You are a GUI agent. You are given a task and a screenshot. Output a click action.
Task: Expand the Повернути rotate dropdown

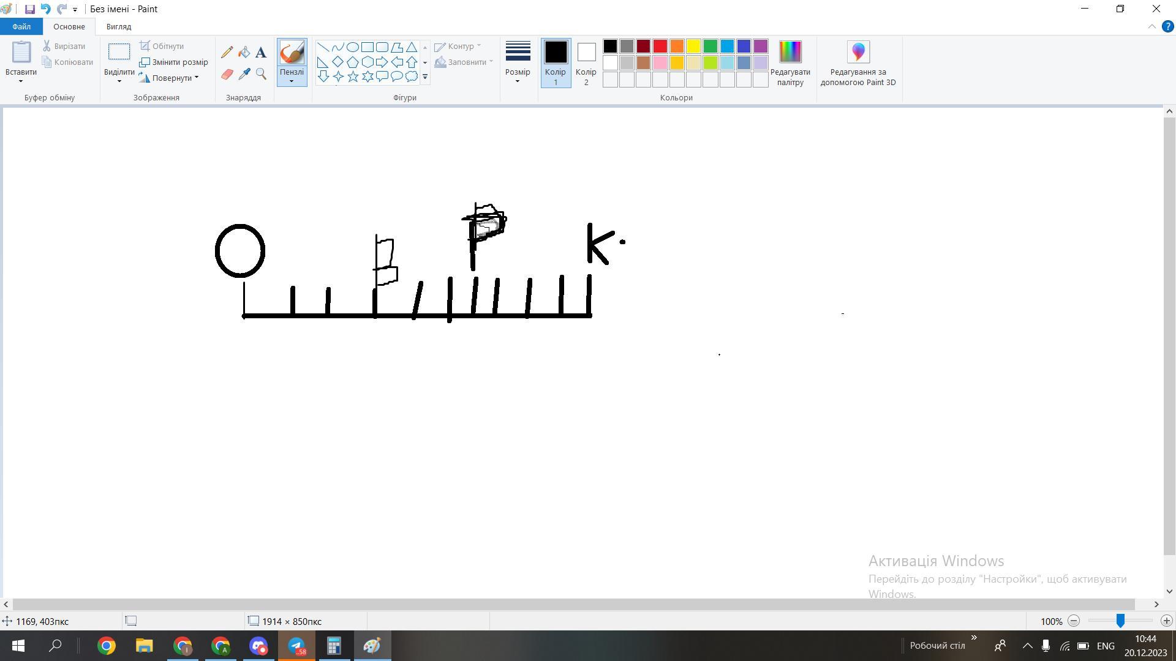(x=171, y=78)
